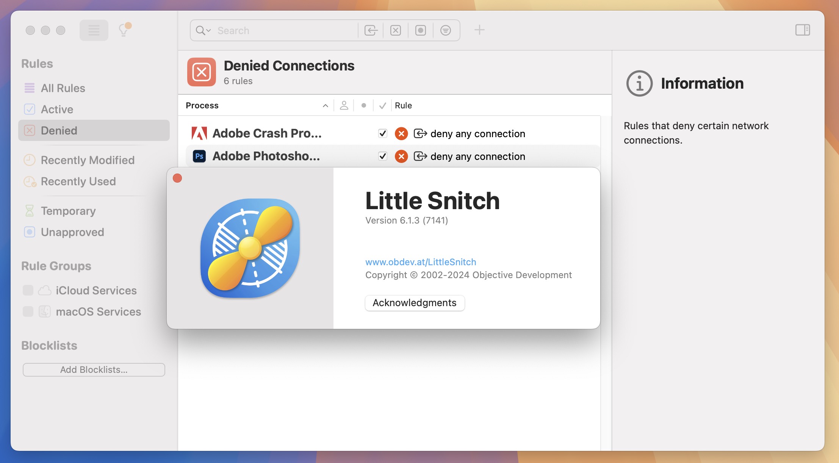Select All Rules in sidebar
The height and width of the screenshot is (463, 839).
(94, 88)
